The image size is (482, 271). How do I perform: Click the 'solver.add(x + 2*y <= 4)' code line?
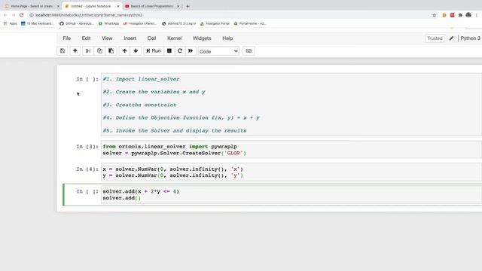point(141,191)
